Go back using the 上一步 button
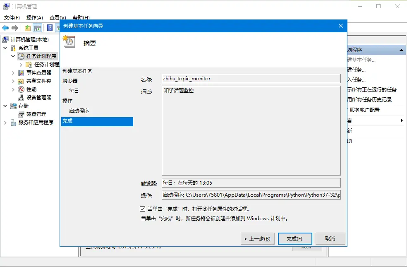Image resolution: width=407 pixels, height=267 pixels. [x=257, y=238]
